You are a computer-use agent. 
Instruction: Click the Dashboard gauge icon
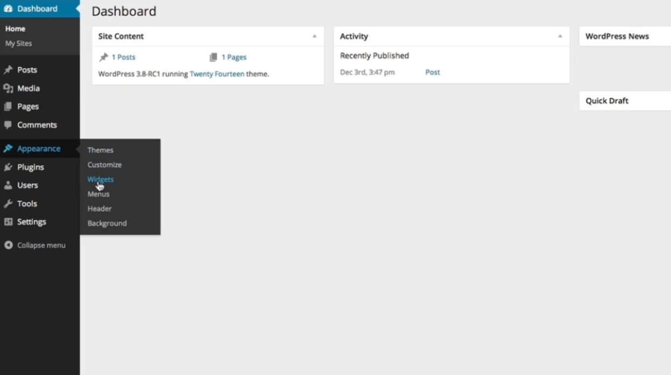tap(8, 9)
